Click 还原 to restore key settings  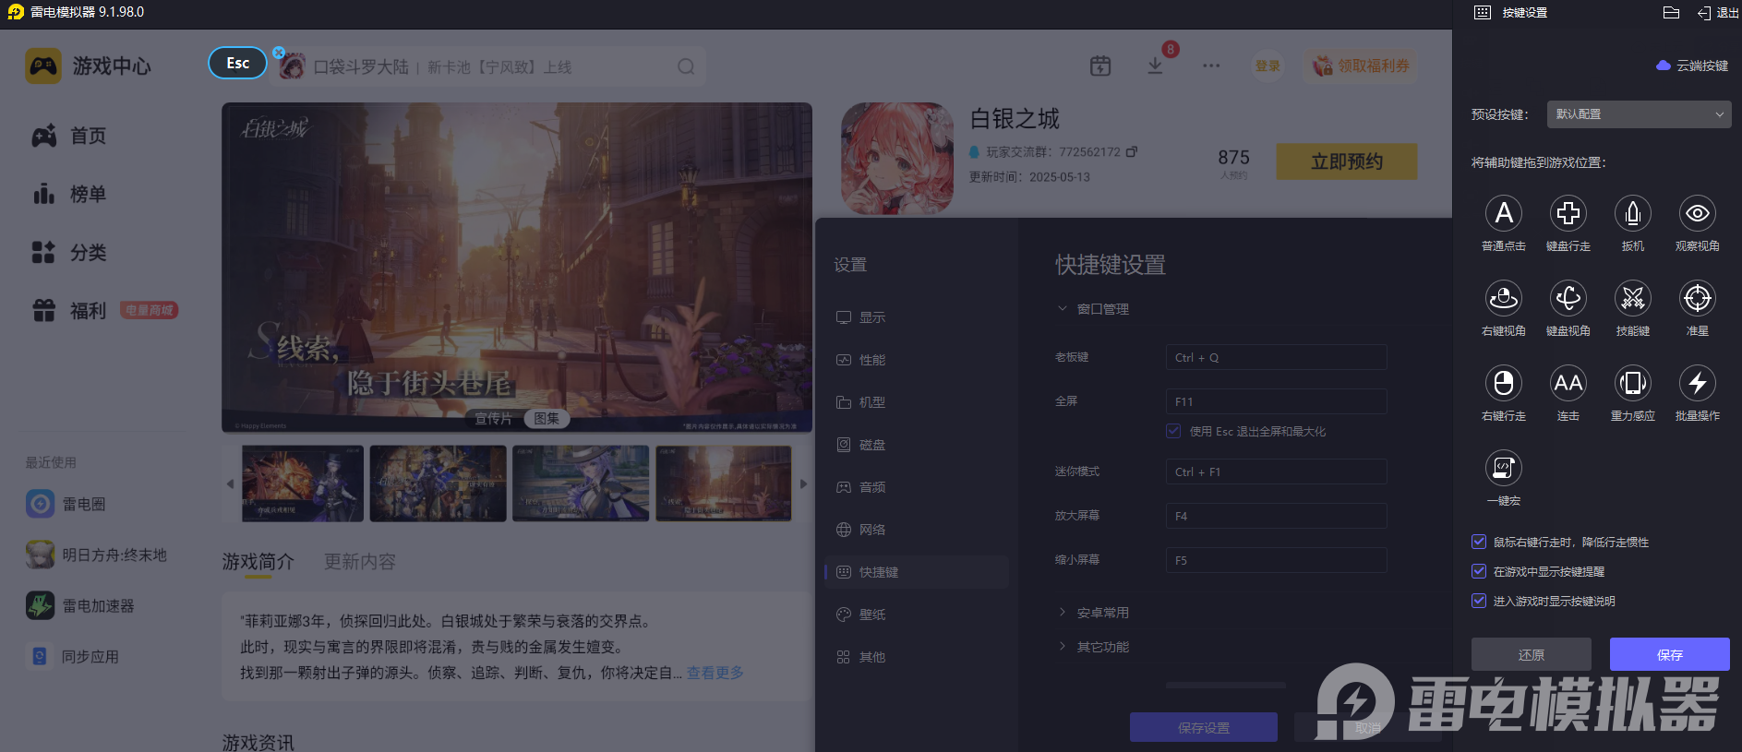(1532, 654)
